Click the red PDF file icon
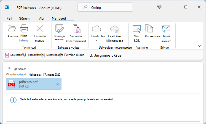 pyautogui.click(x=11, y=84)
